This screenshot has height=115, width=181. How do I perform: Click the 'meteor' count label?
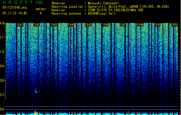click(x=41, y=9)
